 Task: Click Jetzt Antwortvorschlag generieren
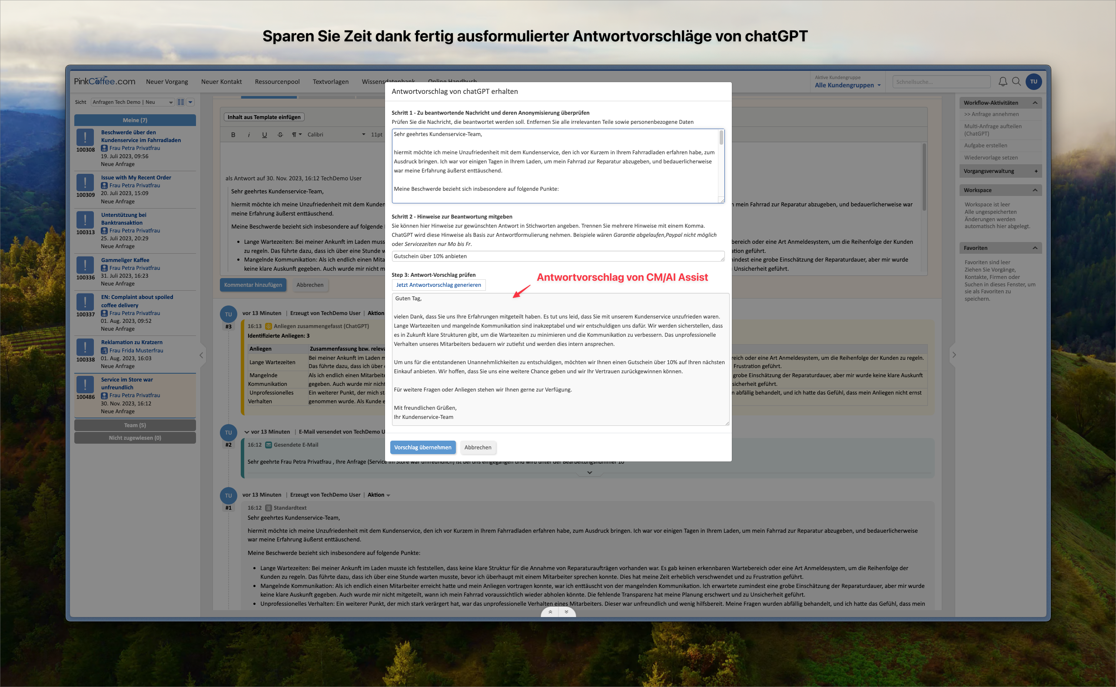pyautogui.click(x=438, y=285)
